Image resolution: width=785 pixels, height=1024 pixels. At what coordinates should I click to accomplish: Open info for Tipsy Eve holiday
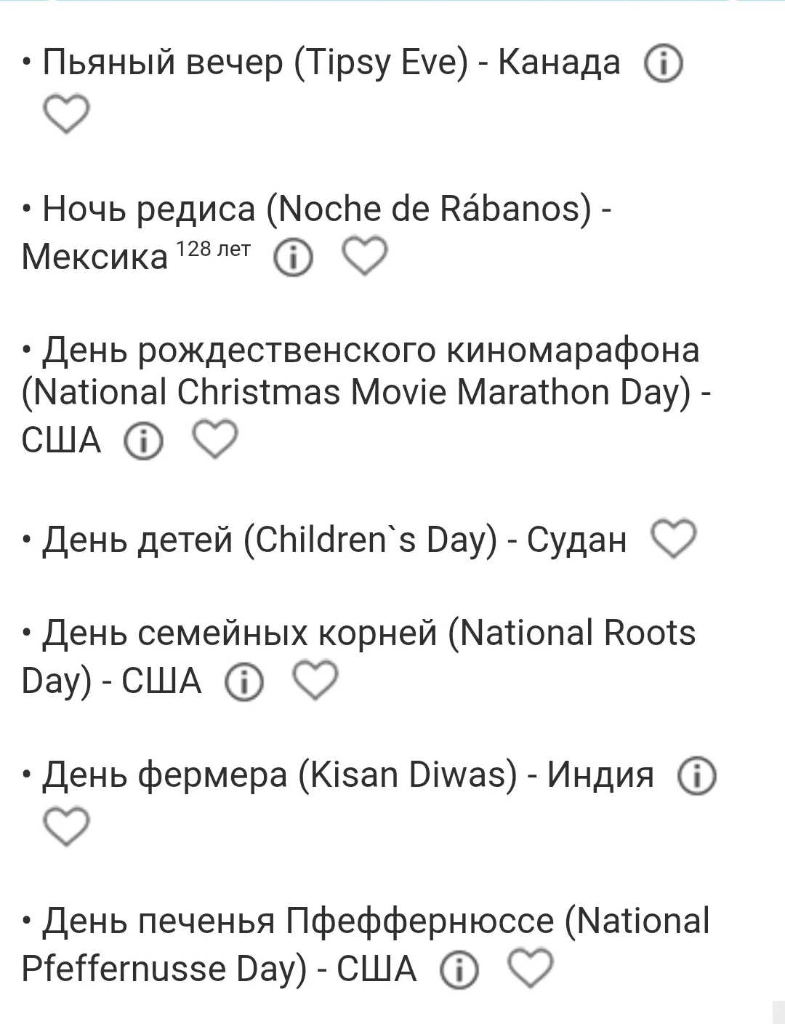tap(663, 65)
